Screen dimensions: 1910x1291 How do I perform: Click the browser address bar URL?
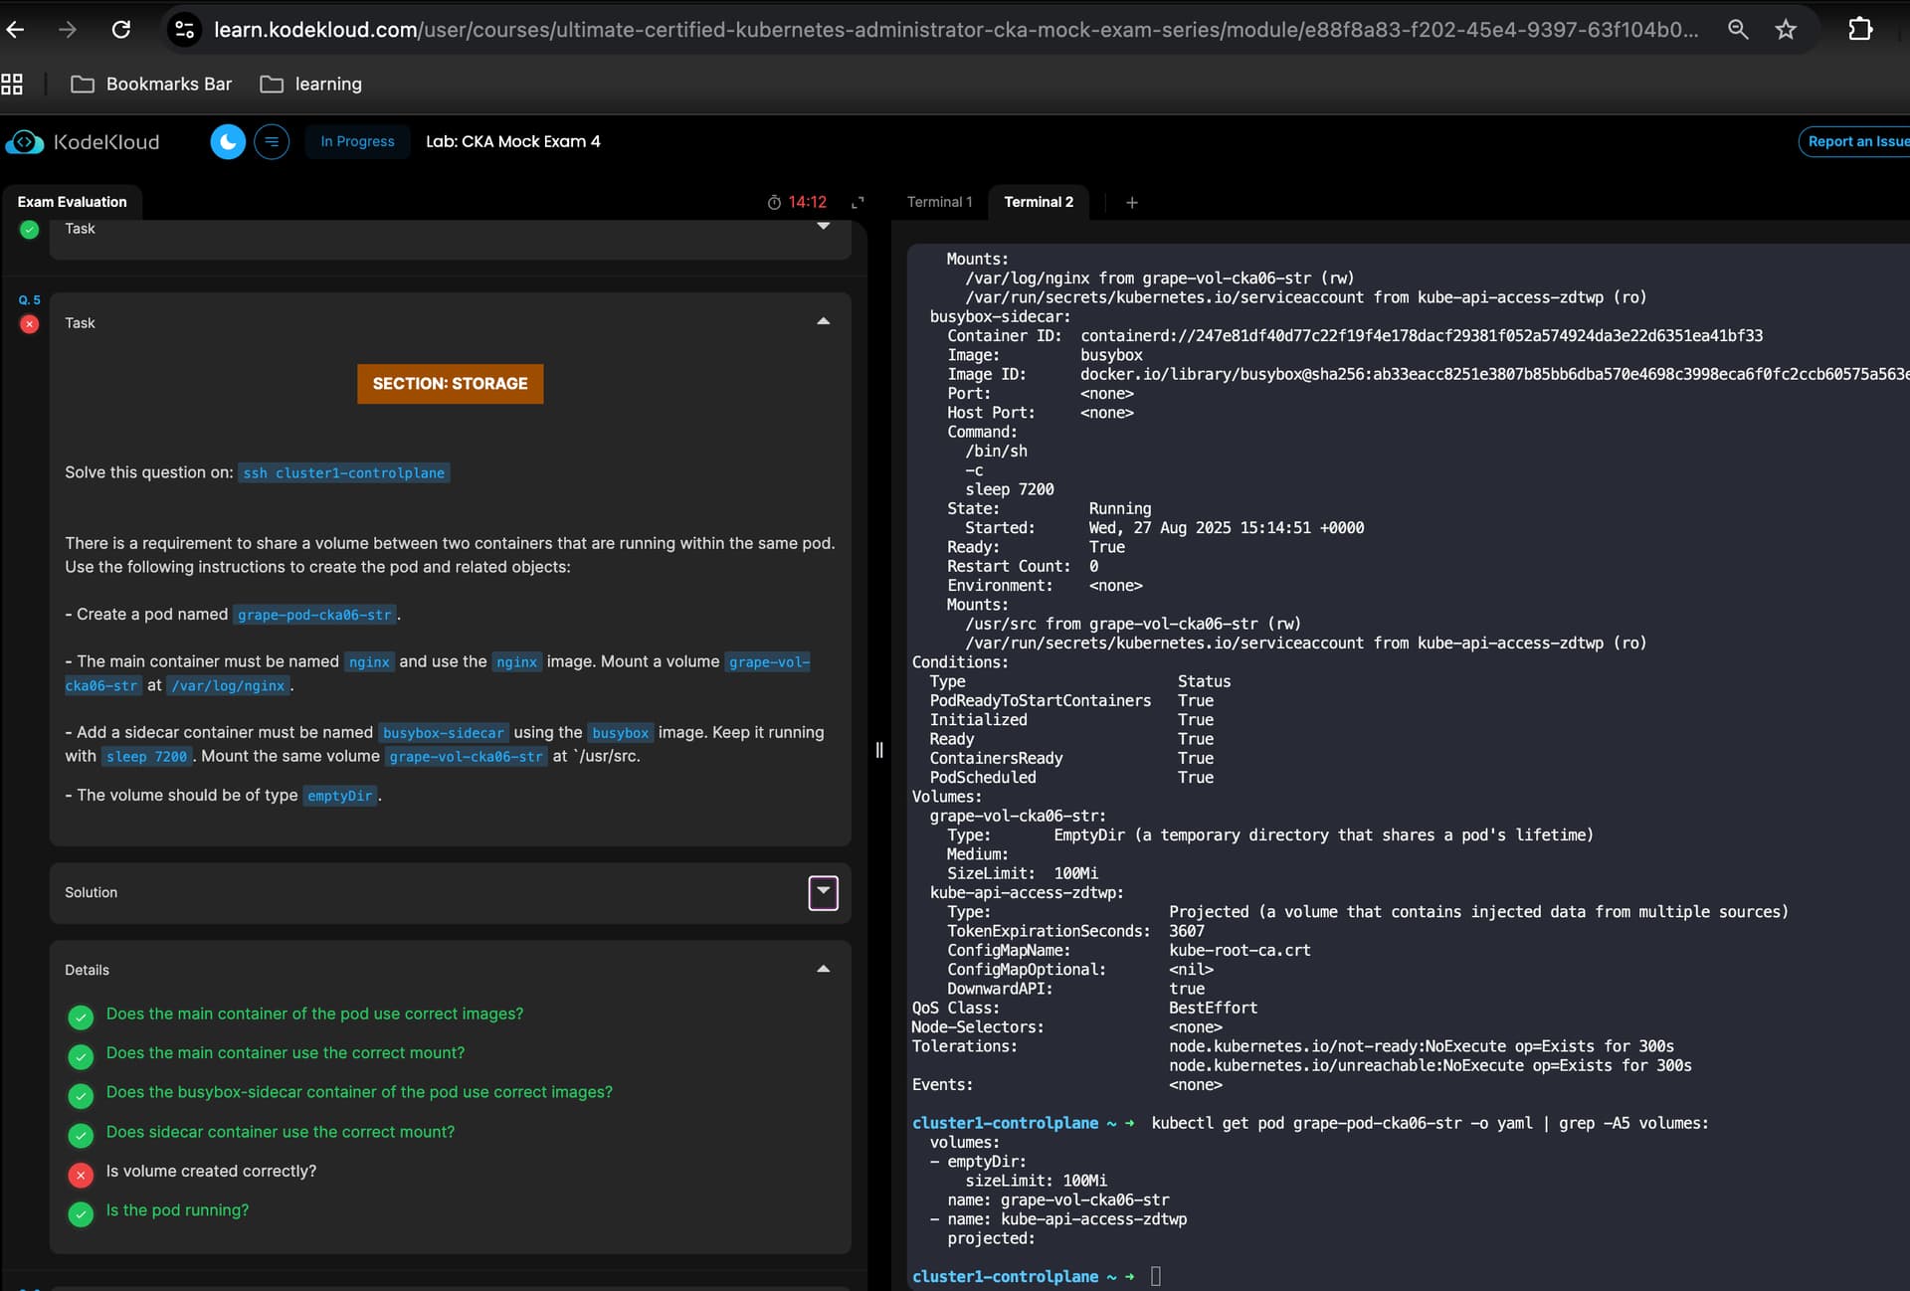(x=955, y=30)
